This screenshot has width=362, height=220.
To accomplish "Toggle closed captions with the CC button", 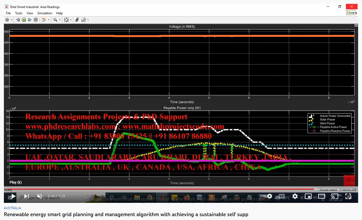I will click(281, 197).
